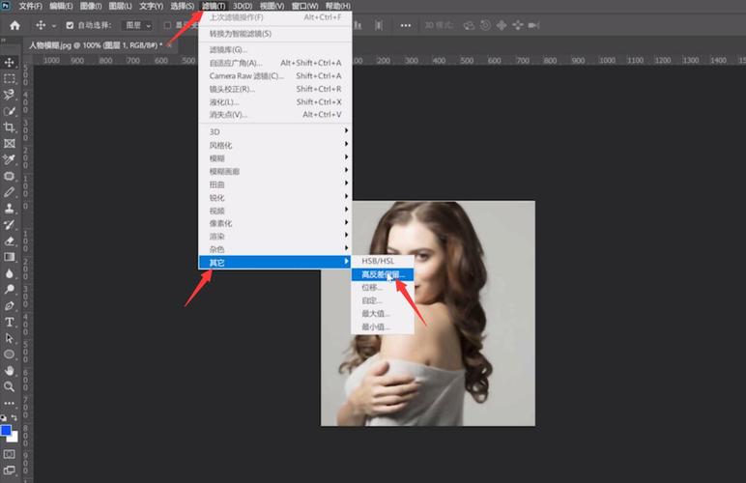
Task: Select the Rectangular Marquee tool
Action: (10, 78)
